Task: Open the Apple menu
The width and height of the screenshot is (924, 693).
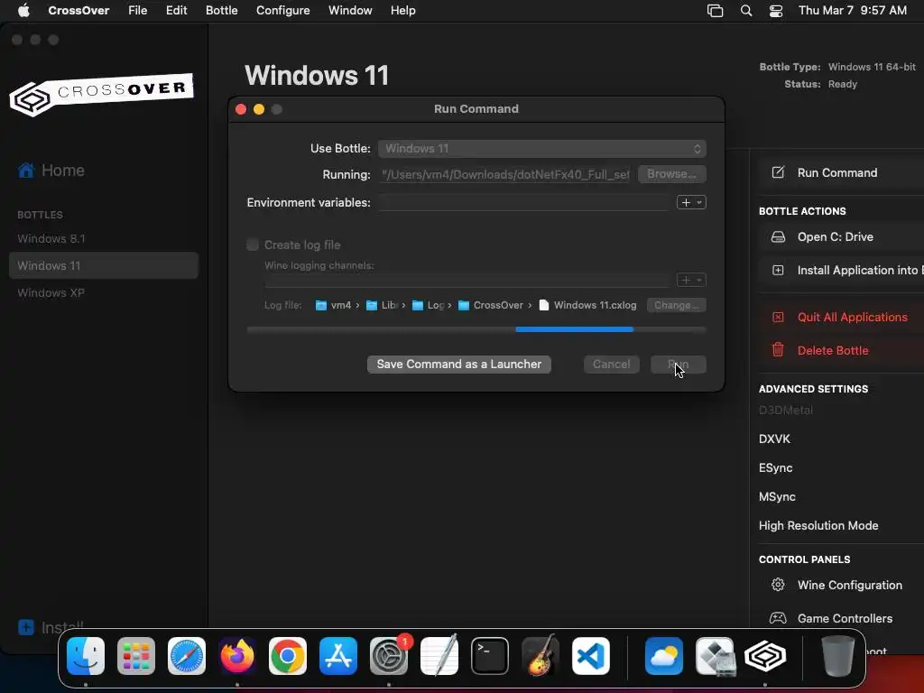Action: tap(23, 11)
